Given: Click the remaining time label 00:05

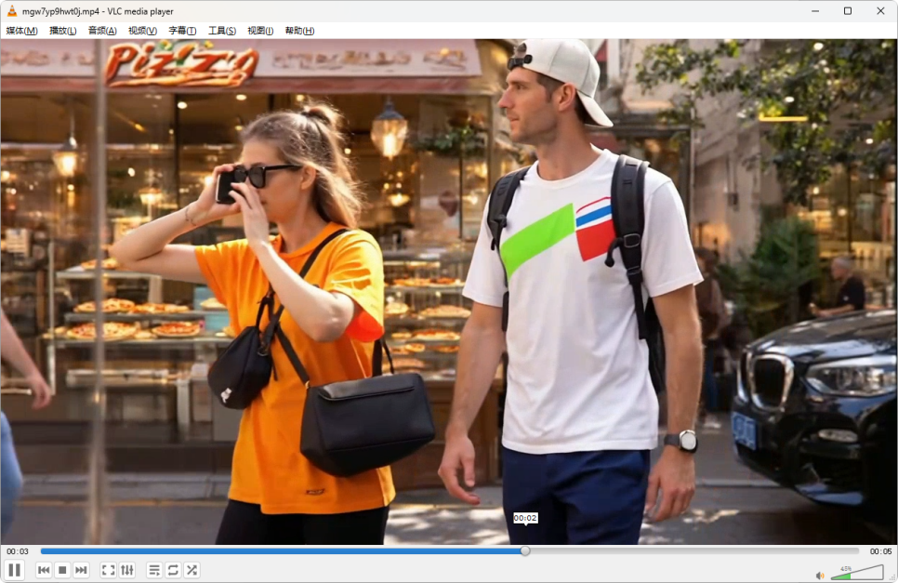Looking at the screenshot, I should [x=880, y=551].
